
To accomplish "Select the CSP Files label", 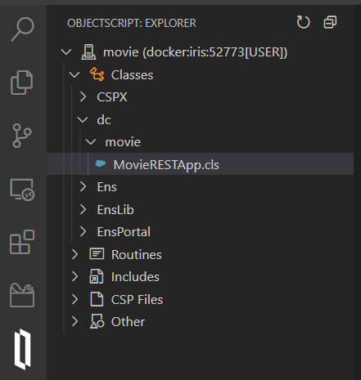I will [x=137, y=300].
